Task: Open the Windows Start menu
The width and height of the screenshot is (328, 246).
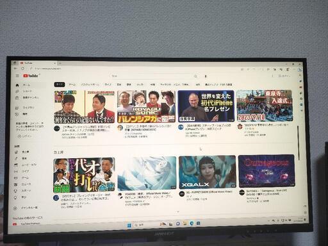Action: (x=129, y=225)
